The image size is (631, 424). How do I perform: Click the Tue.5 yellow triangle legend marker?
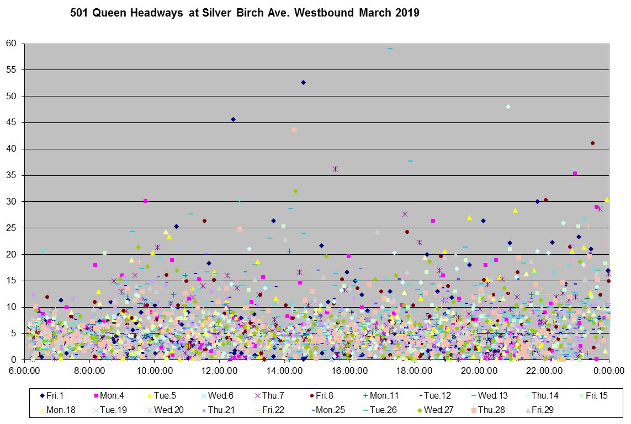pos(150,395)
